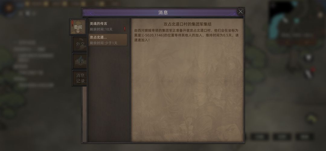Open the 消息记录 message log tab

coord(80,78)
